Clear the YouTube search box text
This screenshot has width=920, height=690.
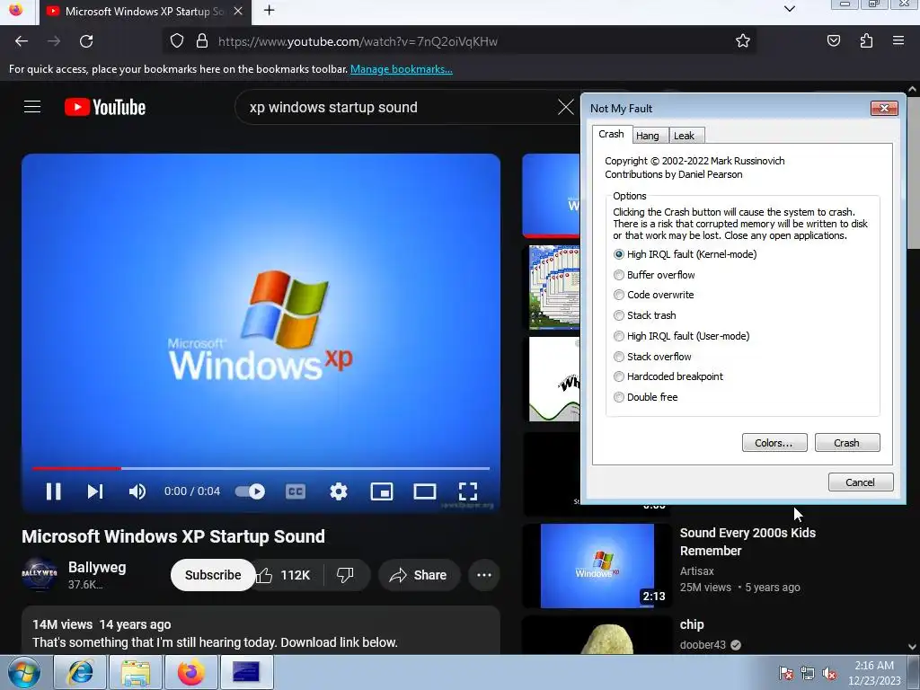tap(566, 107)
